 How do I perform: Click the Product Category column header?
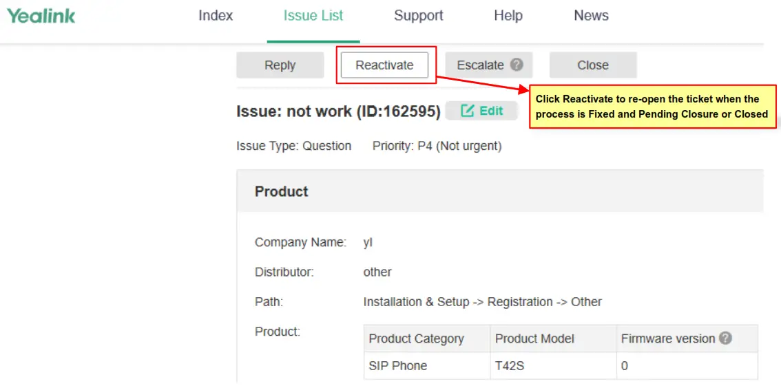(x=416, y=338)
